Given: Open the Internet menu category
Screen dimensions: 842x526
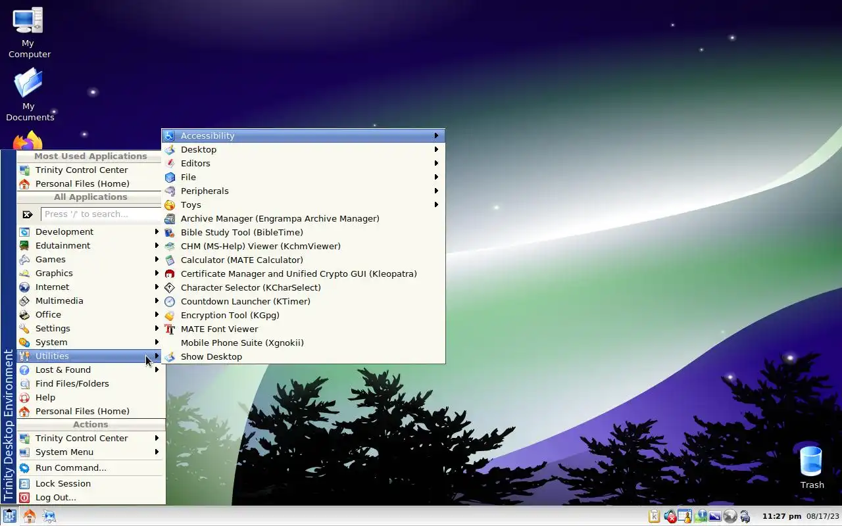Looking at the screenshot, I should click(x=89, y=287).
